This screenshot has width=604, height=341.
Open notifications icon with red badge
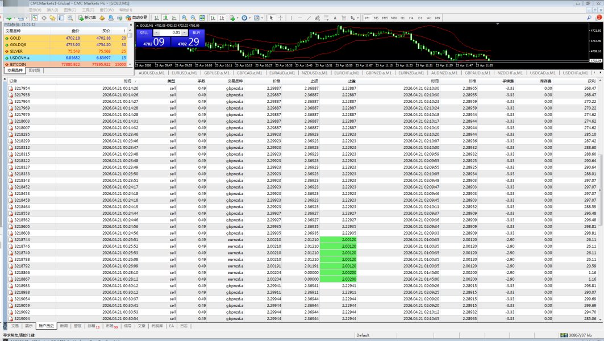pyautogui.click(x=599, y=18)
